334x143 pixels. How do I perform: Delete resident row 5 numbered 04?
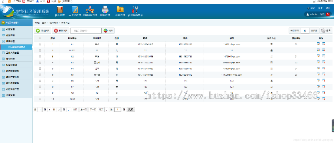click(x=324, y=68)
